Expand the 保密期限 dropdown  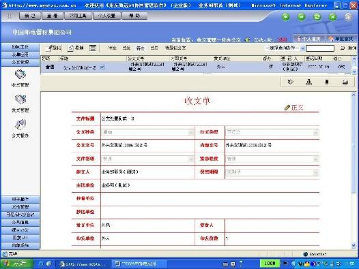click(x=315, y=172)
